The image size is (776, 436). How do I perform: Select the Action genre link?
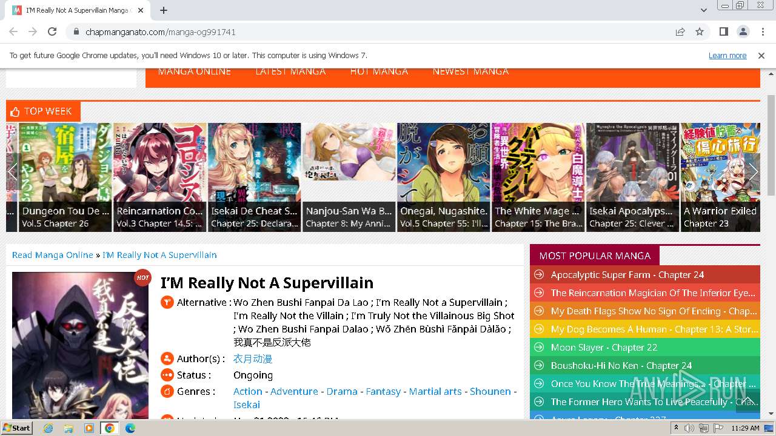pos(248,391)
